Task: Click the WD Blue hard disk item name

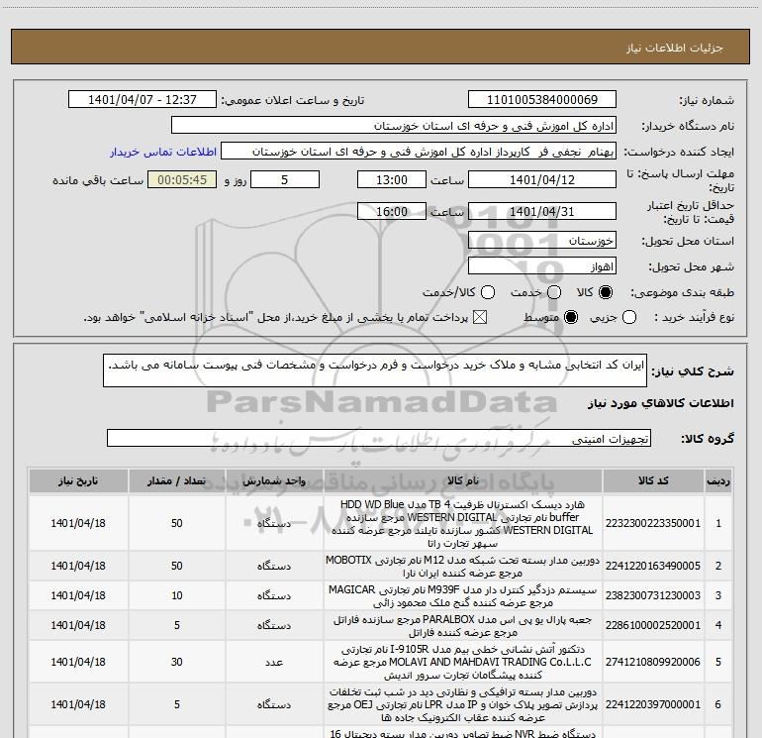Action: [x=463, y=523]
